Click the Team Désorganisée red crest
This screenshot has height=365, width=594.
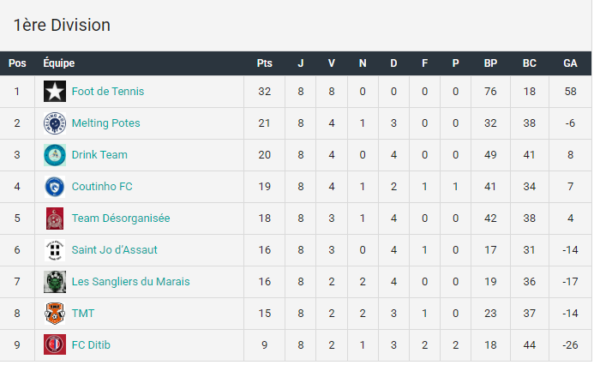coord(55,218)
